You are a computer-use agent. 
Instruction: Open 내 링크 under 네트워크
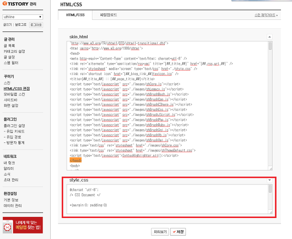(9, 163)
